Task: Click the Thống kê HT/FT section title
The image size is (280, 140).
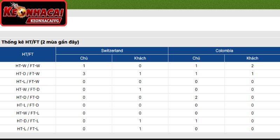Action: point(40,42)
